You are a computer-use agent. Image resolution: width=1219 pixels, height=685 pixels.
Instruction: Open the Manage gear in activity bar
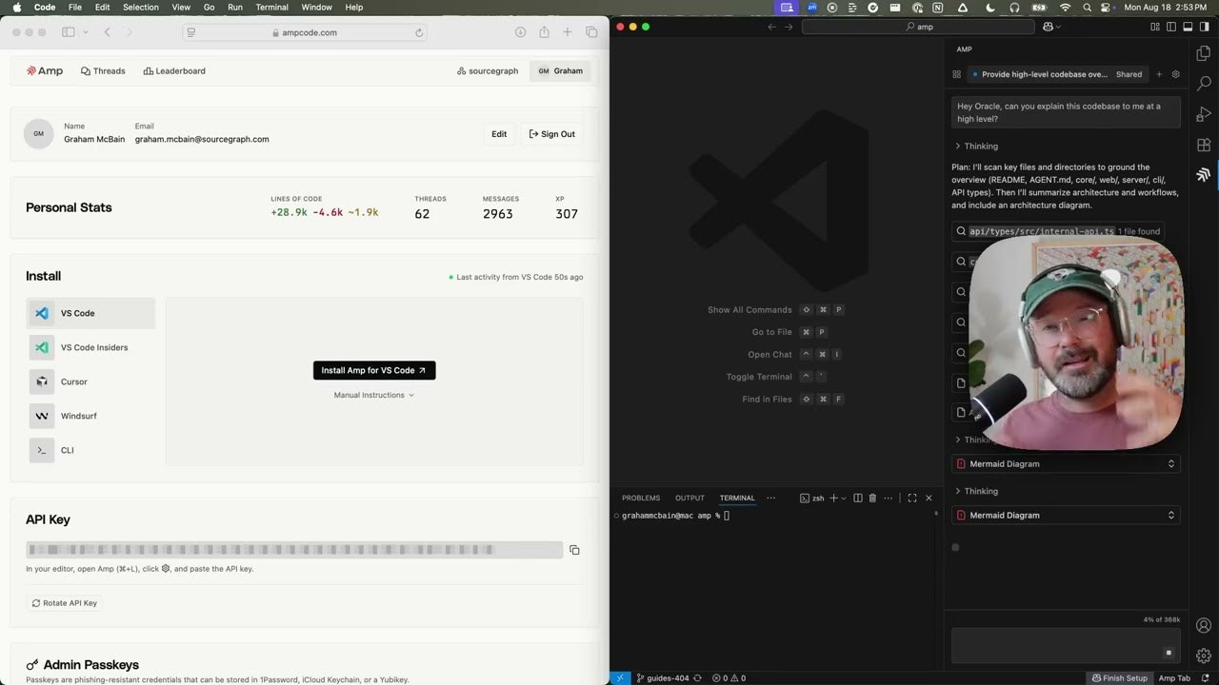(1204, 656)
